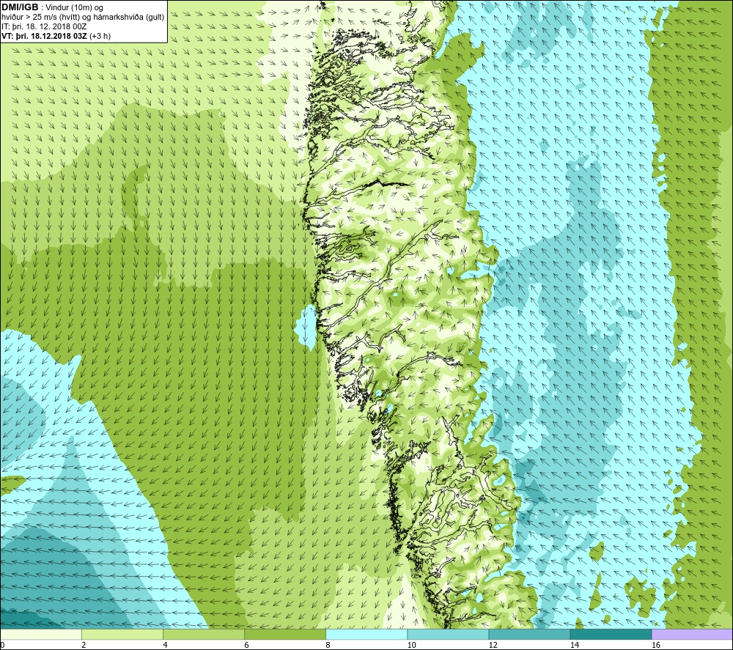Click the 'Vindur (10m) og' label
The width and height of the screenshot is (733, 650).
pyautogui.click(x=74, y=8)
